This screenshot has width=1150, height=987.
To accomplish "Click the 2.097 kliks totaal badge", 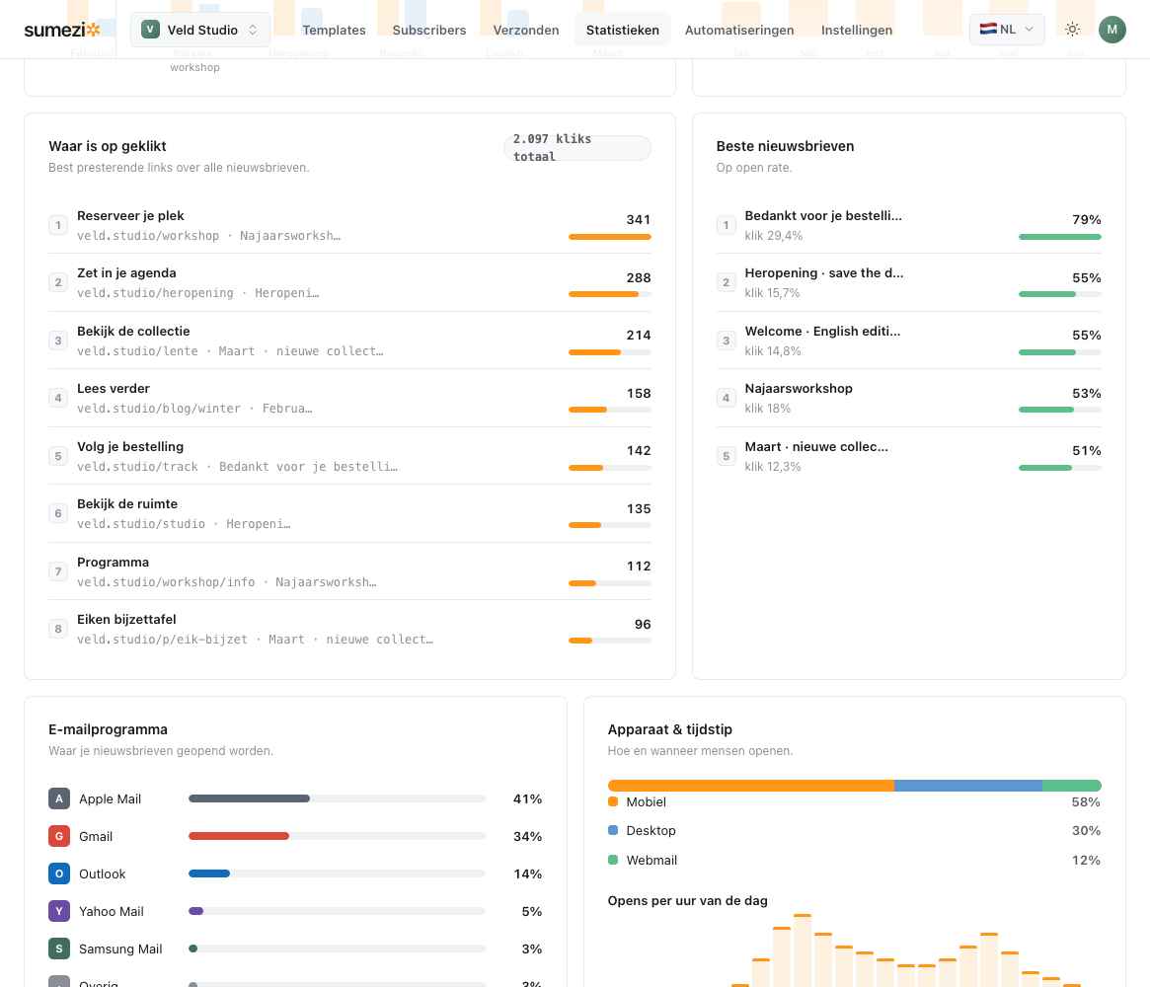I will point(577,147).
